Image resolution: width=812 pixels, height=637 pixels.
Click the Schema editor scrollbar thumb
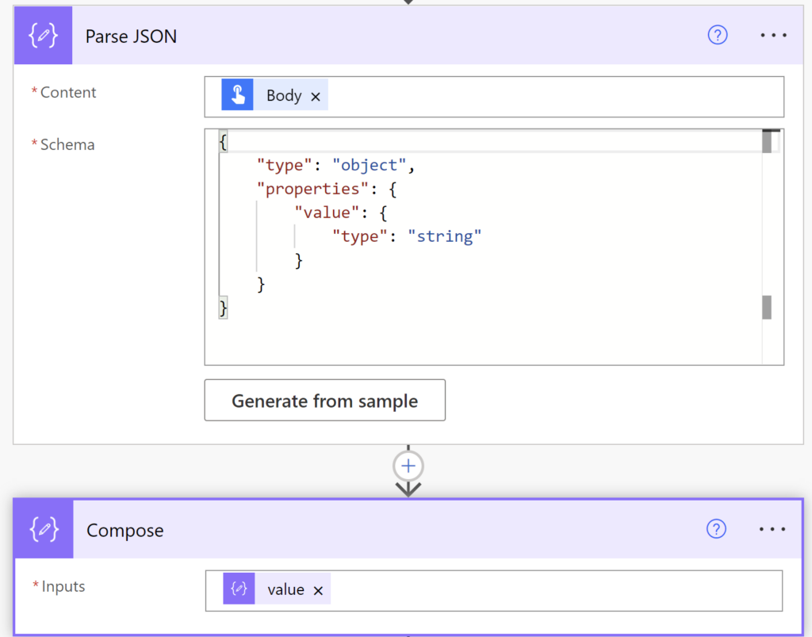(767, 142)
